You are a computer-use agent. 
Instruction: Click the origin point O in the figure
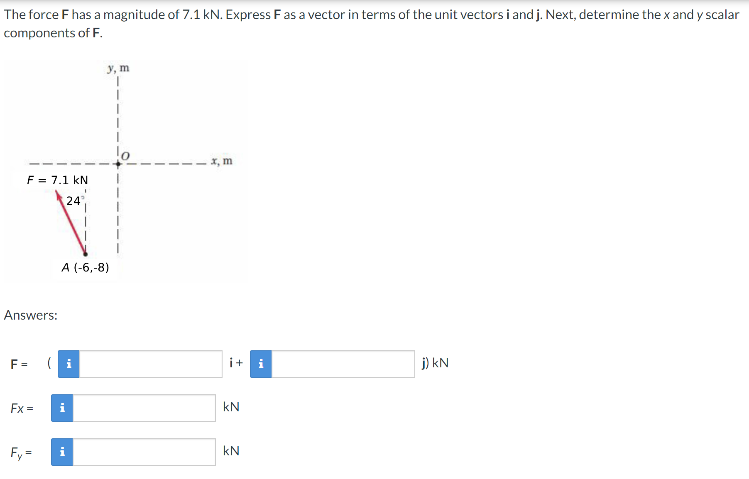(x=118, y=164)
